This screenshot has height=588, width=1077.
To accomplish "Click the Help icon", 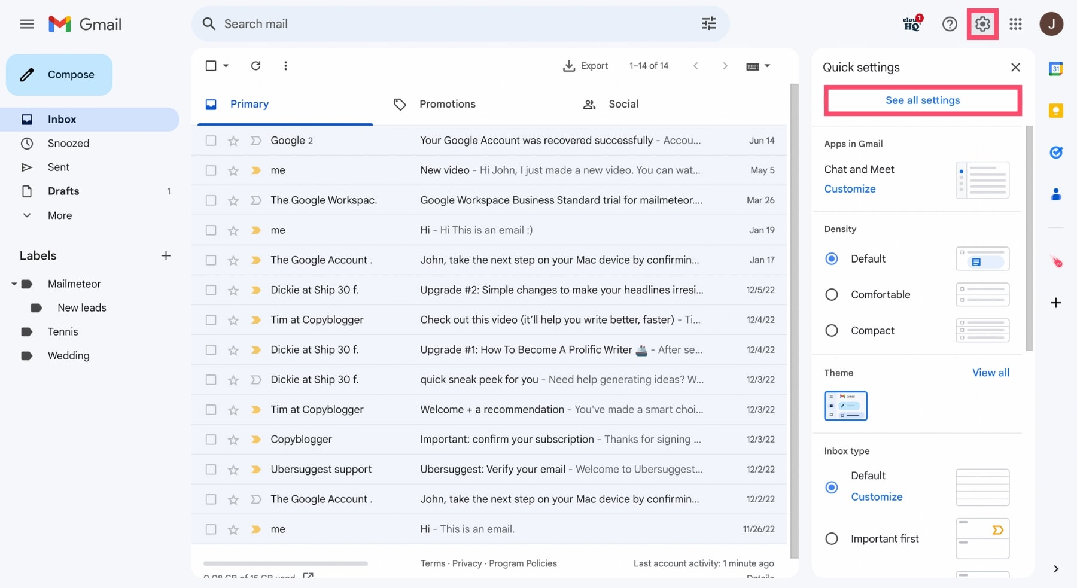I will click(950, 24).
